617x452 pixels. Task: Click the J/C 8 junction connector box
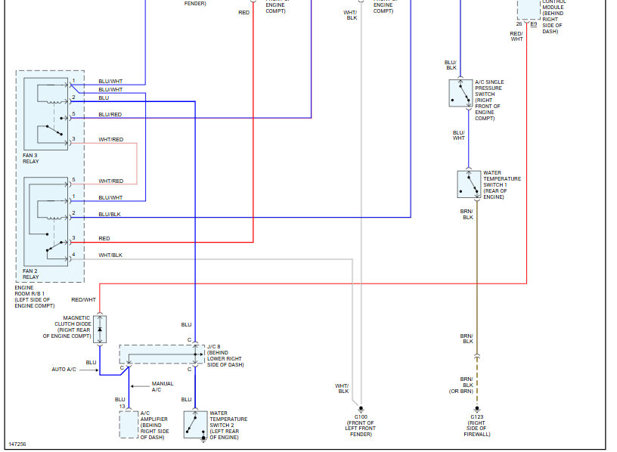162,354
